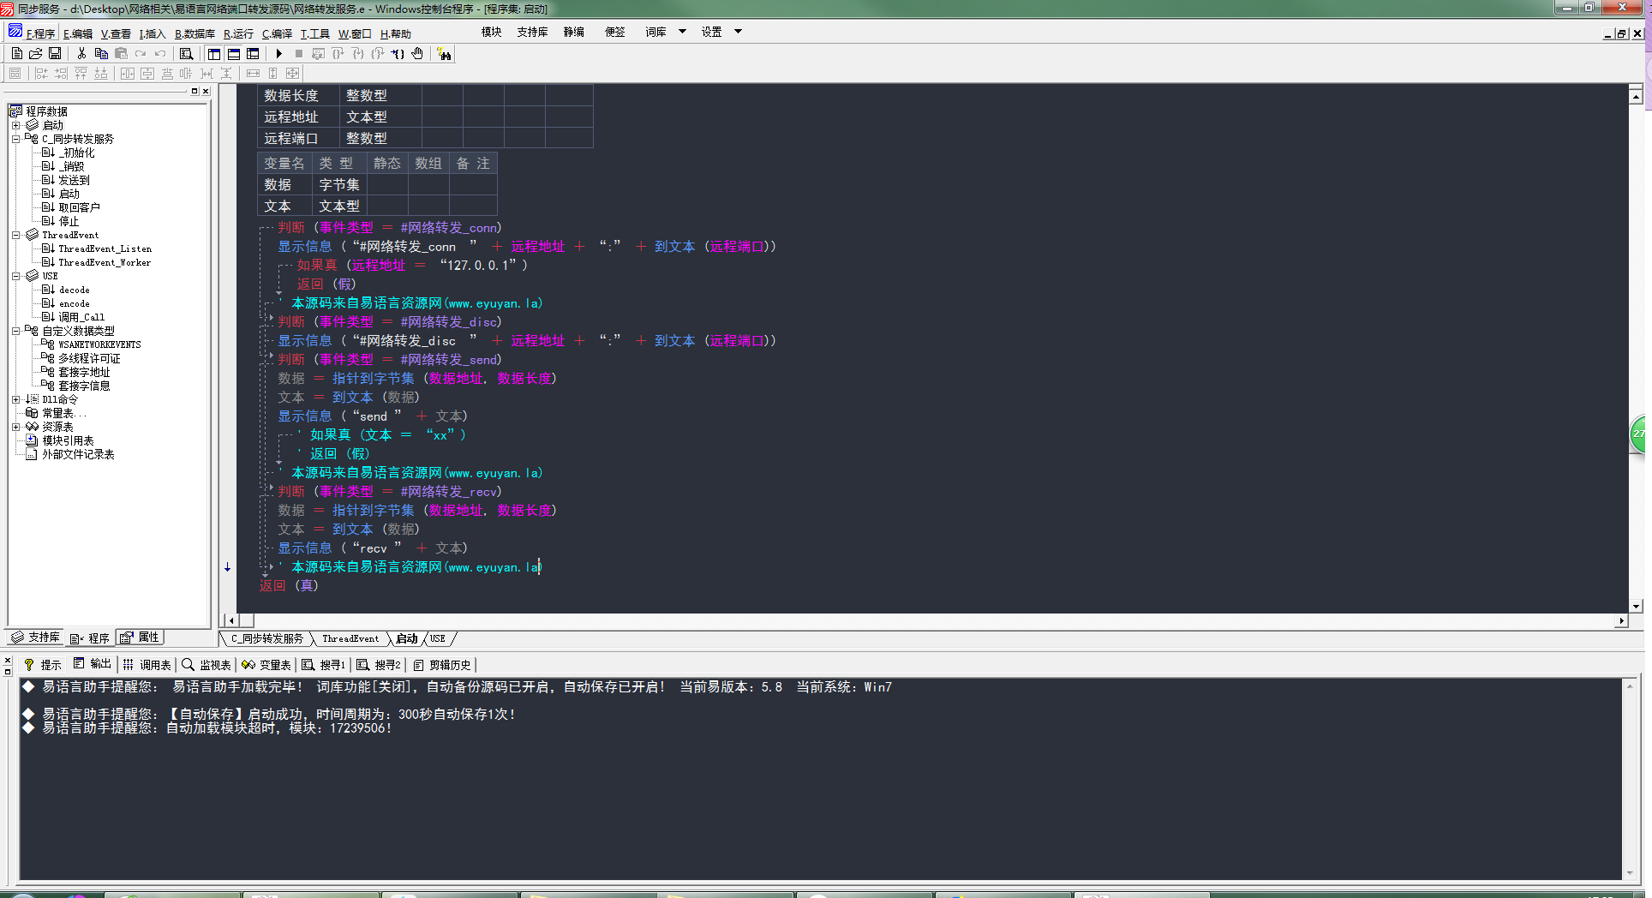
Task: Switch to the 剪辑历史 tab
Action: click(442, 665)
